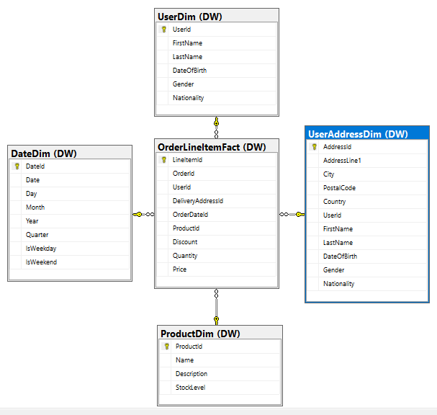Select the LastName column in UserAddressDim
This screenshot has width=437, height=415.
pyautogui.click(x=367, y=243)
